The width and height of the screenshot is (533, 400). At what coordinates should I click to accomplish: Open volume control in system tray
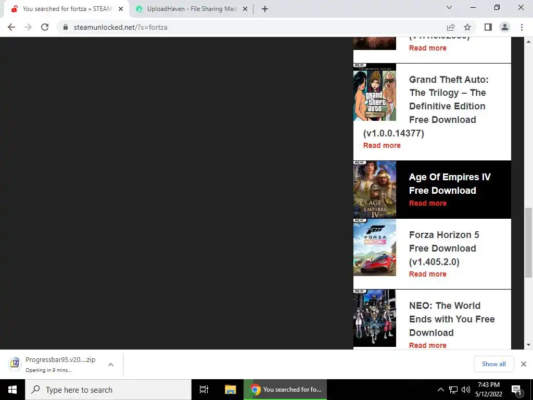466,390
